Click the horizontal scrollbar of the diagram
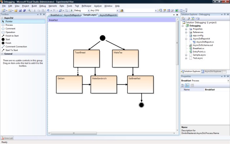This screenshot has height=144, width=230. coord(112,133)
